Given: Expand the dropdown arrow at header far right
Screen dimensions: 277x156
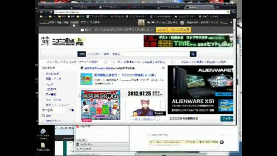Looking at the screenshot, I should [x=231, y=23].
